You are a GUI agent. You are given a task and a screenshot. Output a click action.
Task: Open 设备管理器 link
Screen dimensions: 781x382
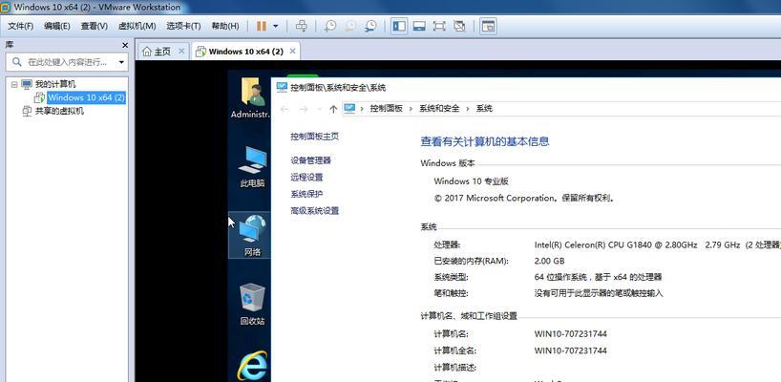[311, 160]
